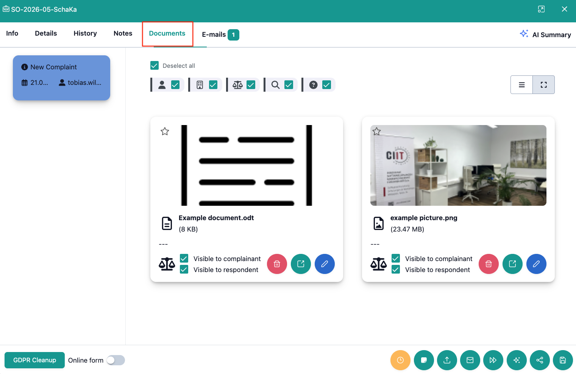This screenshot has height=374, width=576.
Task: Toggle the magnifier filter checkbox
Action: tap(289, 85)
